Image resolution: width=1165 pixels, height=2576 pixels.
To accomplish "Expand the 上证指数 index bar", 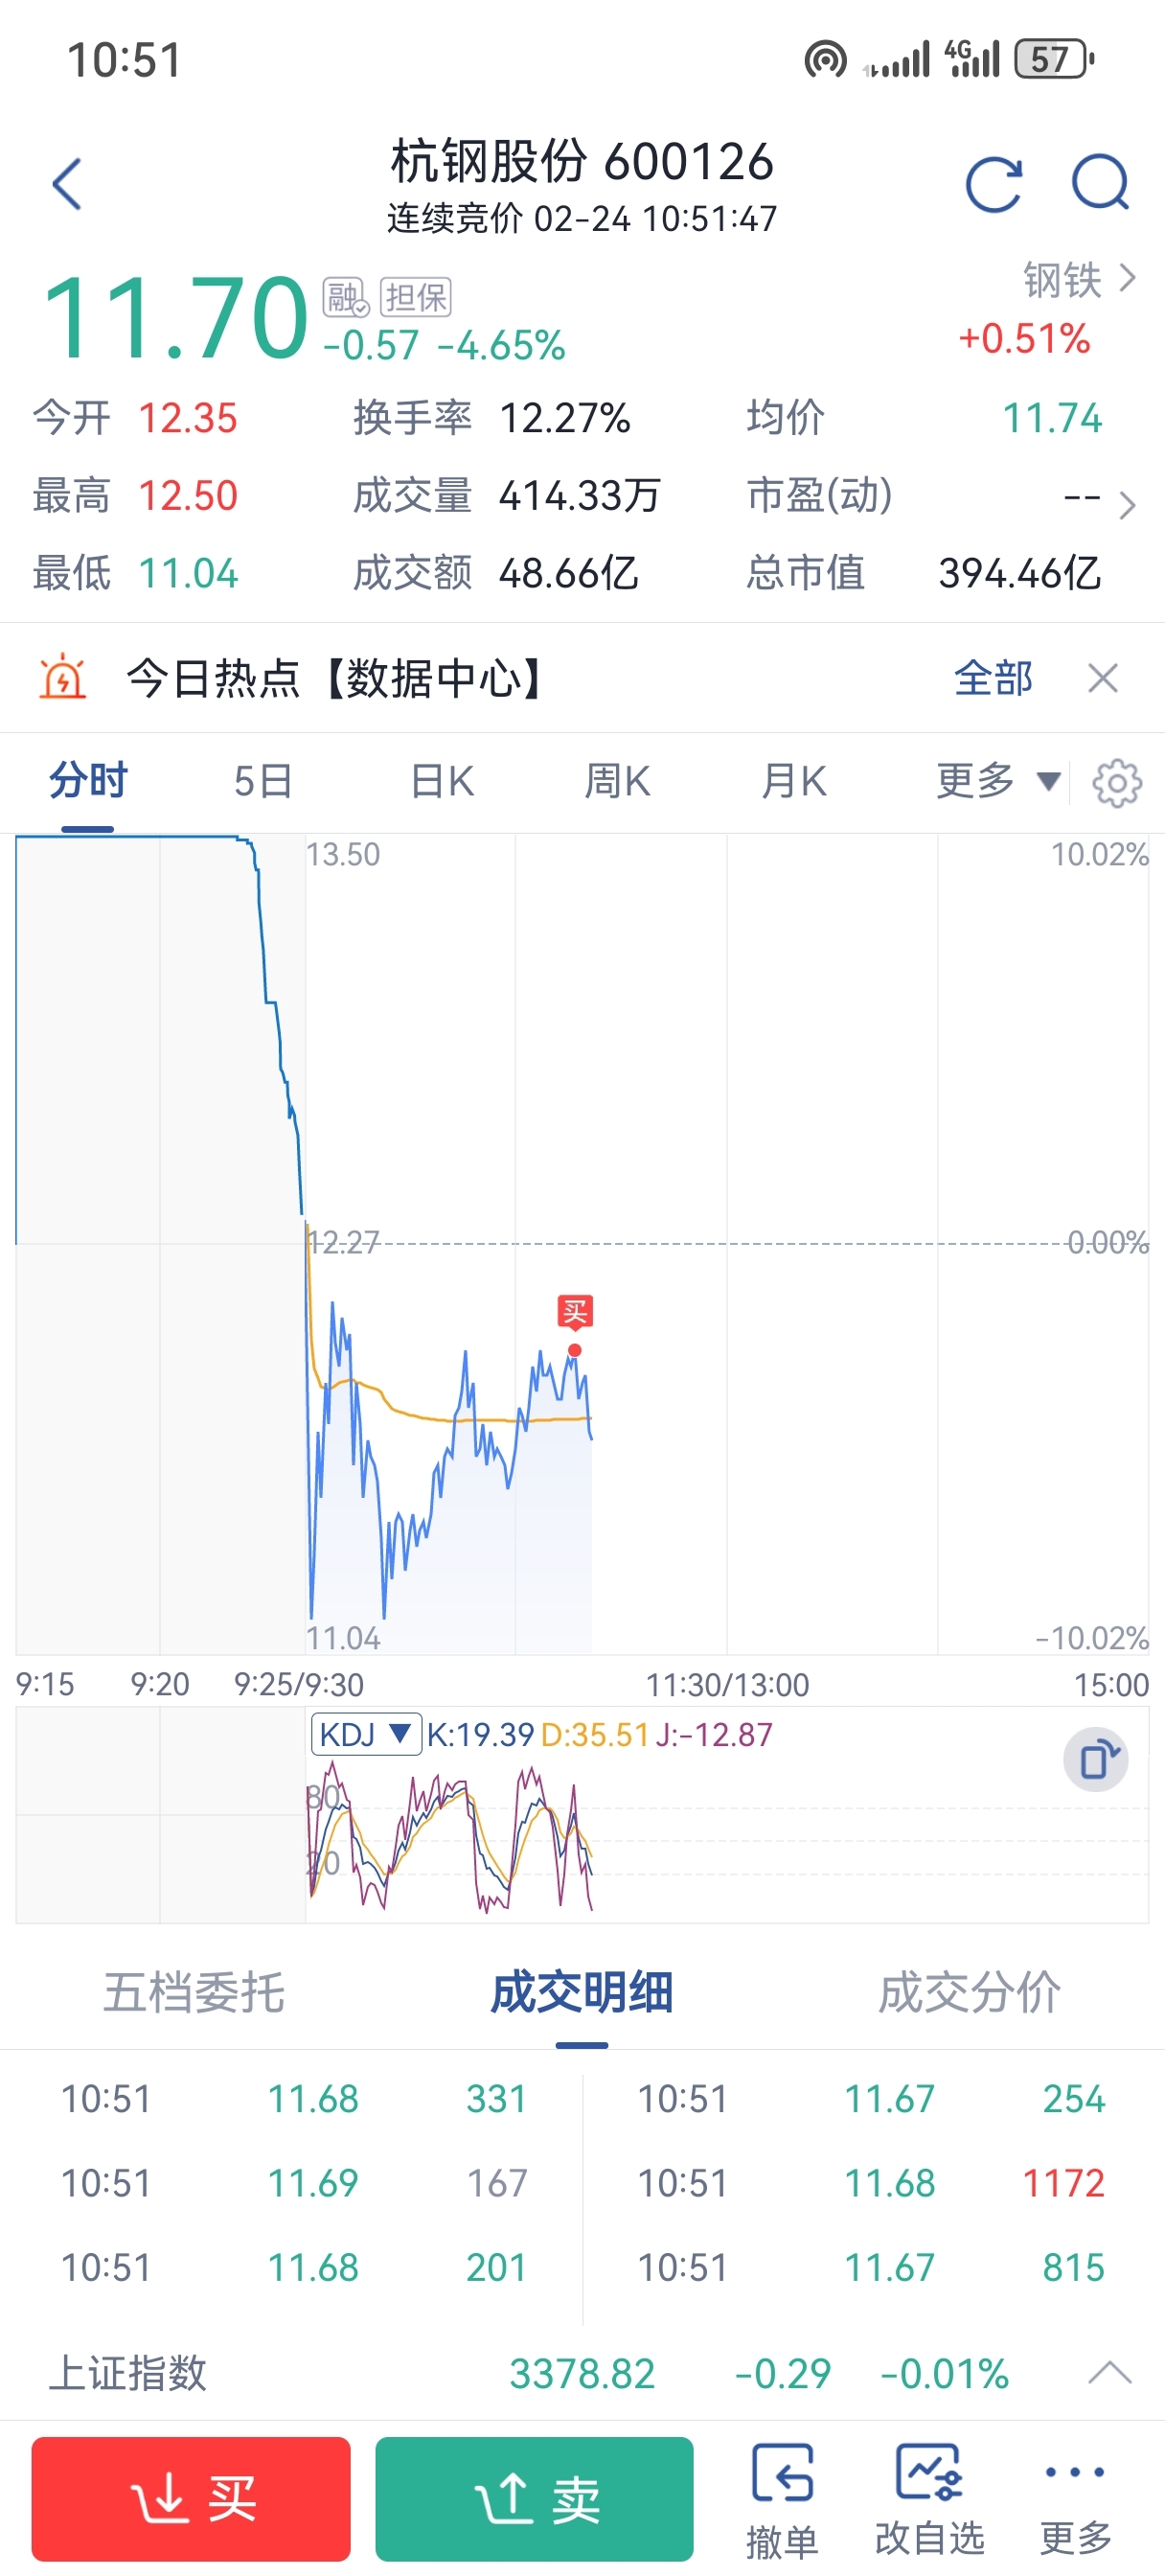I will tap(1109, 2372).
